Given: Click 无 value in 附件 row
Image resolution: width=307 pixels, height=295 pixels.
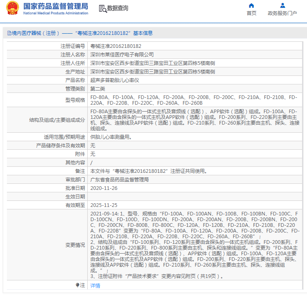Looking at the screenshot, I should [x=93, y=154].
